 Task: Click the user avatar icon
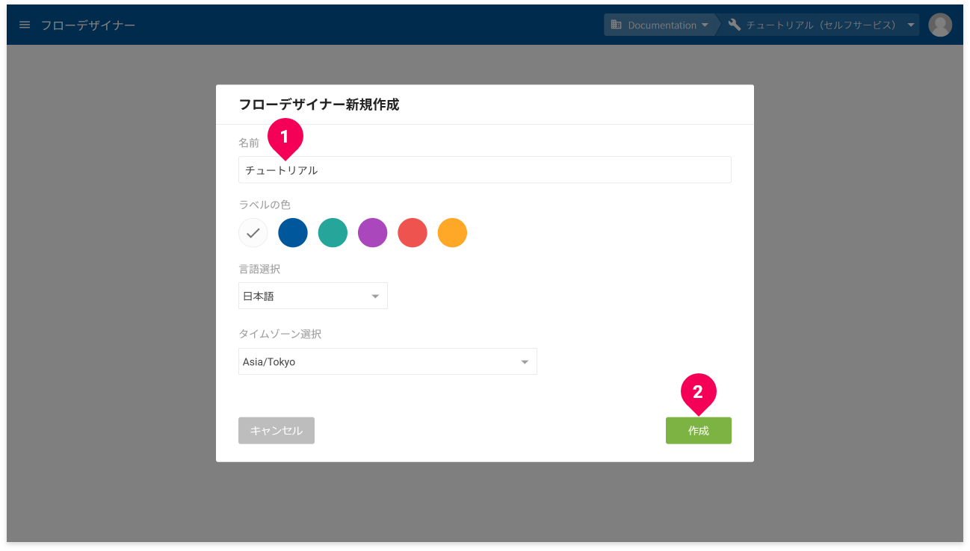point(940,25)
